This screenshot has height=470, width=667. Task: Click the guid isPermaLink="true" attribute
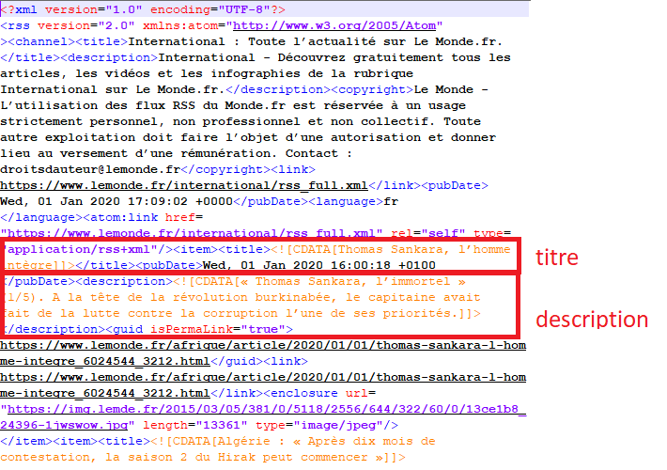(218, 329)
